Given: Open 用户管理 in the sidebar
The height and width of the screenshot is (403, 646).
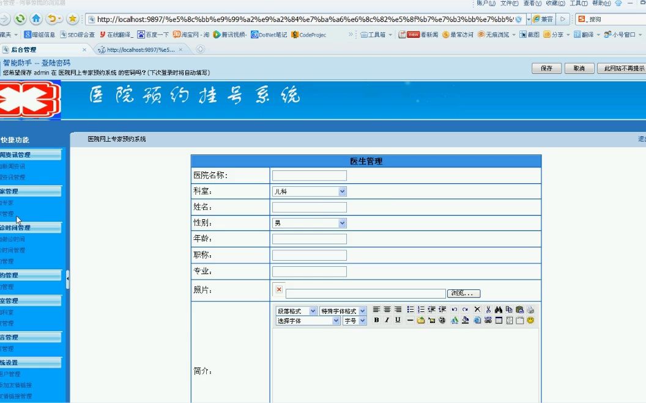Looking at the screenshot, I should click(10, 374).
